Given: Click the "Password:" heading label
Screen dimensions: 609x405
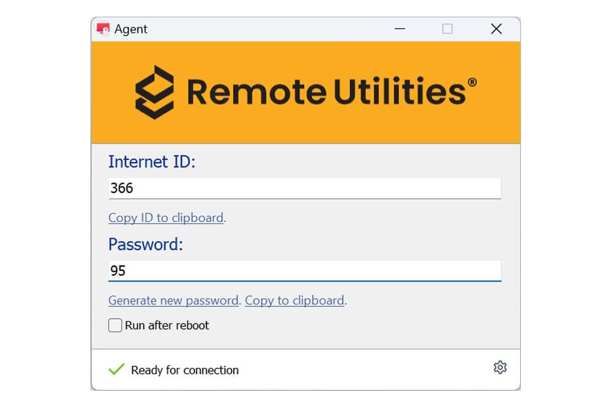Looking at the screenshot, I should click(146, 245).
